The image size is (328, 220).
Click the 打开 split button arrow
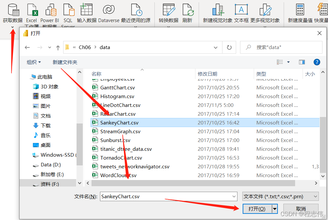click(x=275, y=209)
